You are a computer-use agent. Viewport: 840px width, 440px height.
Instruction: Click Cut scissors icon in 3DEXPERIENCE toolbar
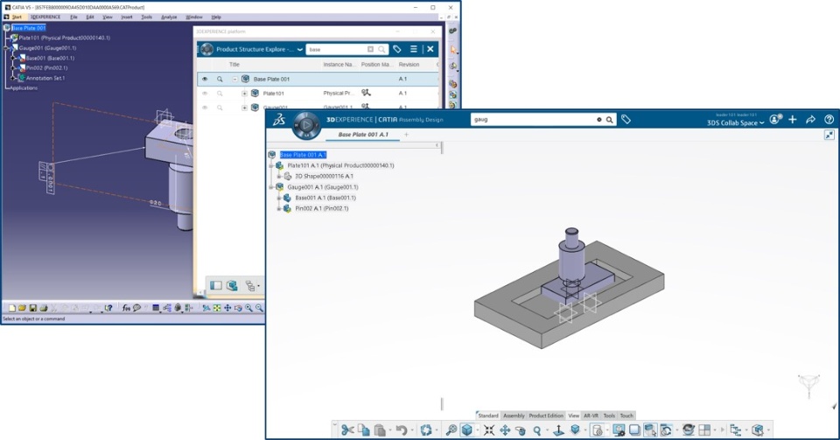click(347, 430)
